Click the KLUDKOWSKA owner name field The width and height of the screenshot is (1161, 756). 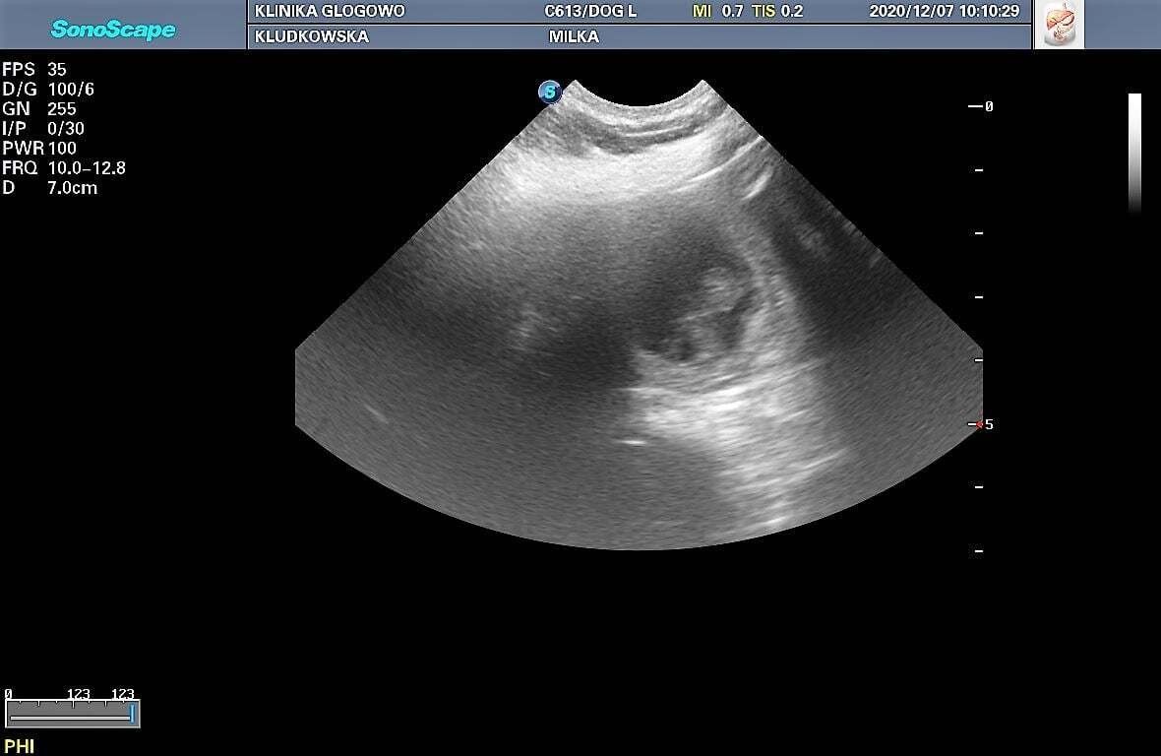(x=311, y=36)
